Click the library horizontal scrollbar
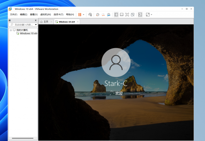Screen dimensions: 205x141 click(23, 138)
